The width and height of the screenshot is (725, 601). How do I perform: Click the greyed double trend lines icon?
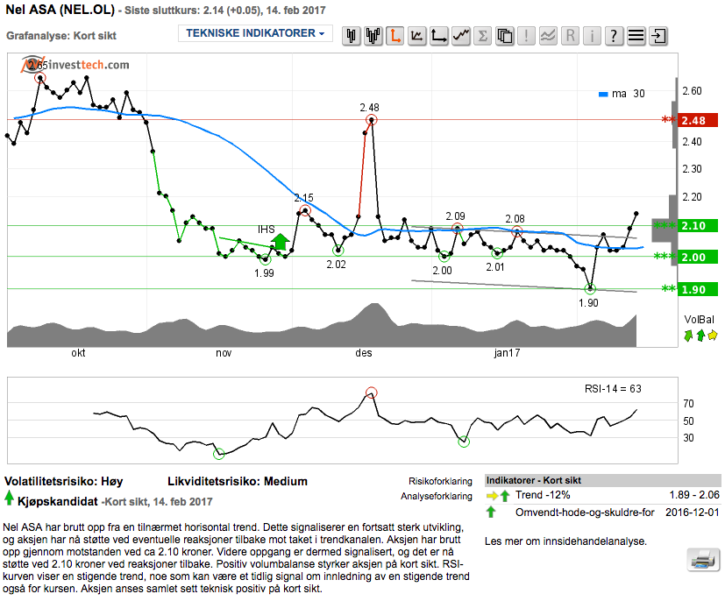pos(548,36)
